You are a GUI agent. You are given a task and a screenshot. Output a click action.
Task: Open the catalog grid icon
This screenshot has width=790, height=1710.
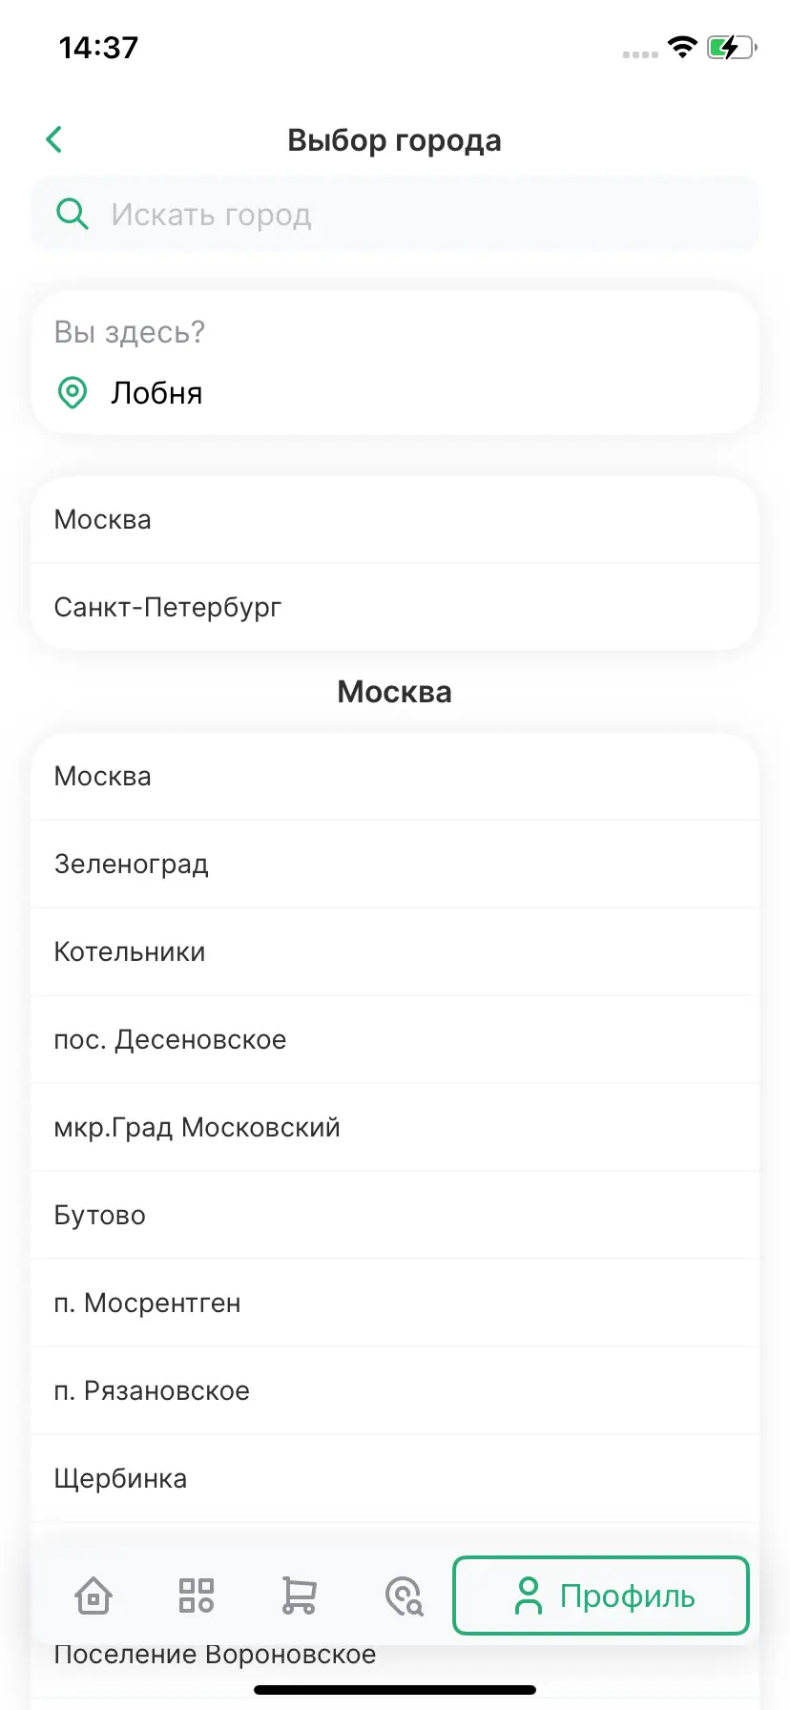pos(197,1595)
